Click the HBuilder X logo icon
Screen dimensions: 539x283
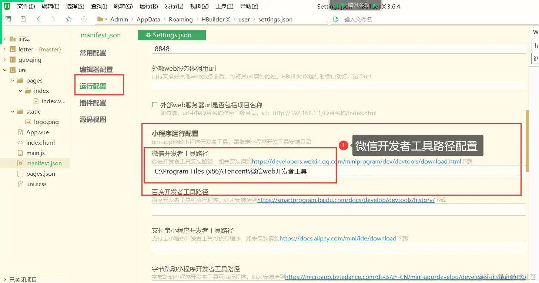(6, 6)
